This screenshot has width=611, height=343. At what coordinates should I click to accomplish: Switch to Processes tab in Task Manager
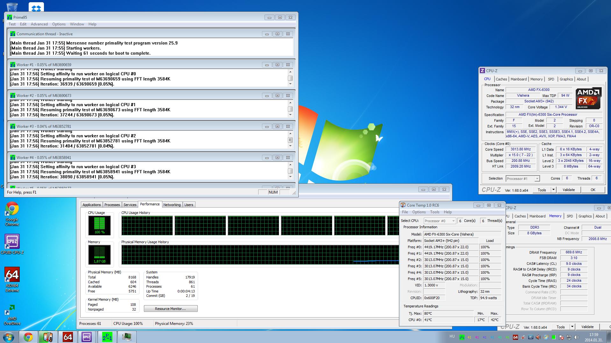pyautogui.click(x=112, y=205)
